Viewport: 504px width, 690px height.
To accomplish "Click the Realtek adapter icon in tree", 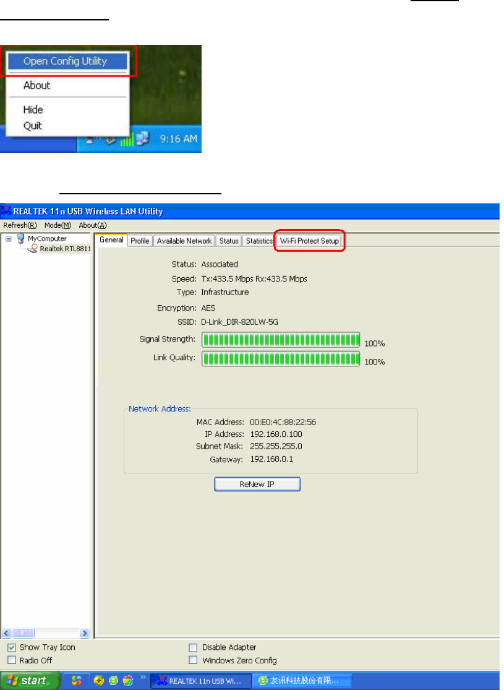I will point(33,249).
